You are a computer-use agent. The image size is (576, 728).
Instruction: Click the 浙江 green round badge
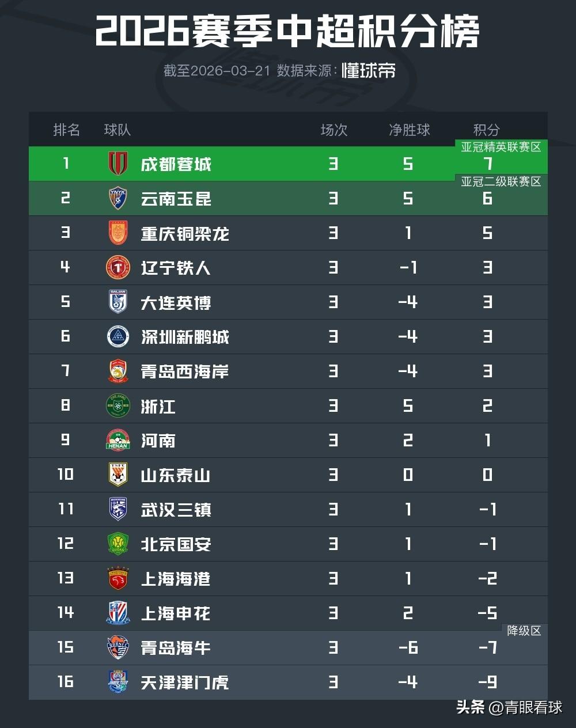118,405
